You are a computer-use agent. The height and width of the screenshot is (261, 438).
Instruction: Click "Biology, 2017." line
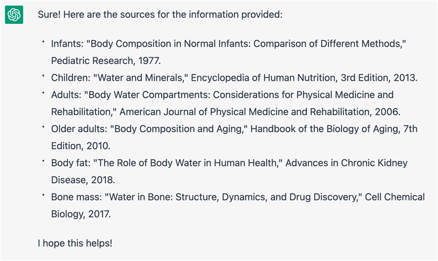81,214
